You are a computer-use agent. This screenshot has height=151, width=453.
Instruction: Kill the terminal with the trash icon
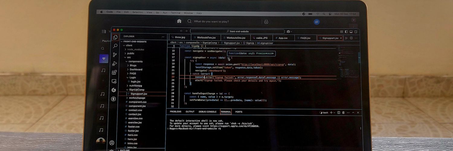tap(343, 113)
